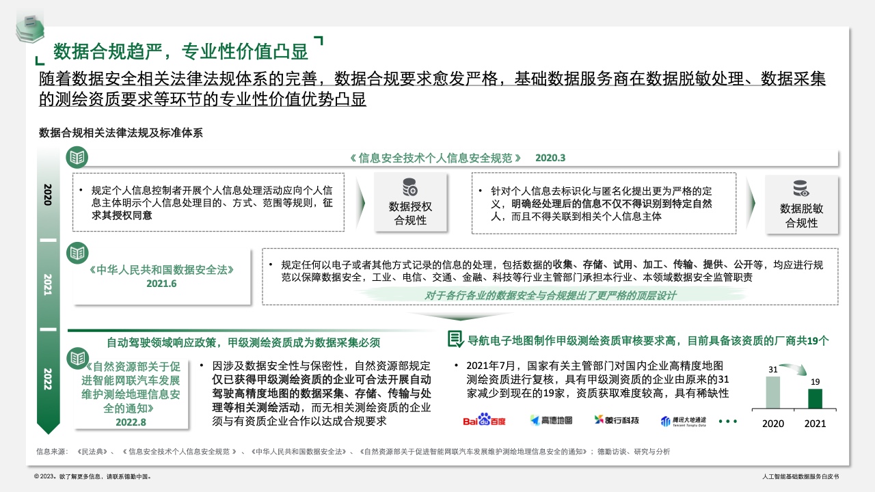Select the 2021 label on vertical timeline
This screenshot has height=492, width=875.
pos(48,284)
